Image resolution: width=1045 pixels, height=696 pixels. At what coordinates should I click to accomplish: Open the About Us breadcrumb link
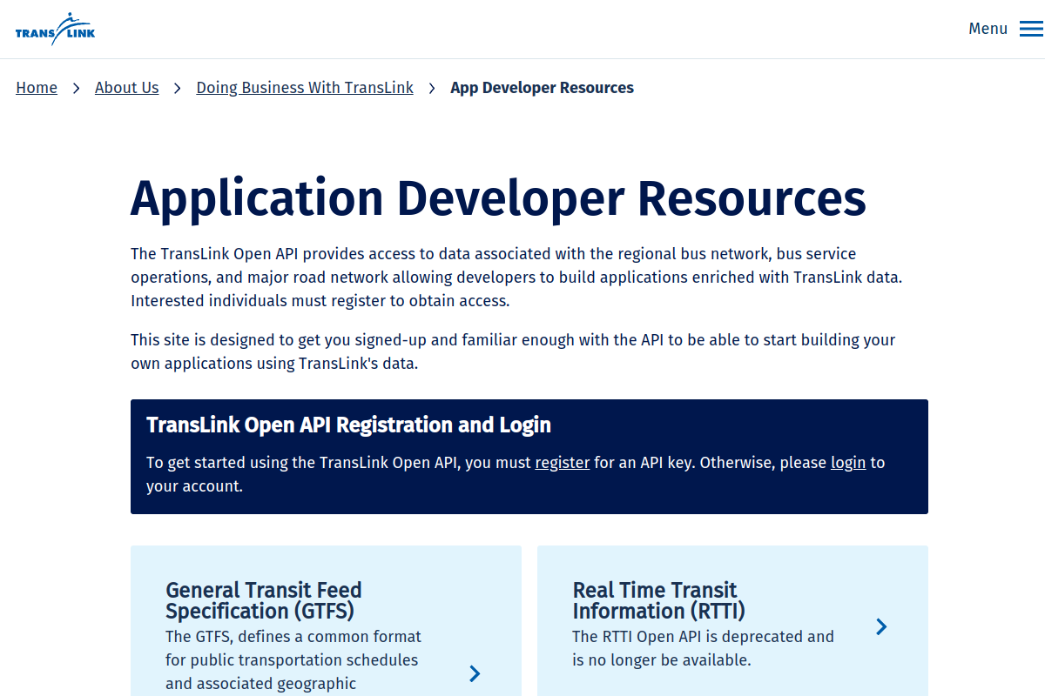pos(127,88)
